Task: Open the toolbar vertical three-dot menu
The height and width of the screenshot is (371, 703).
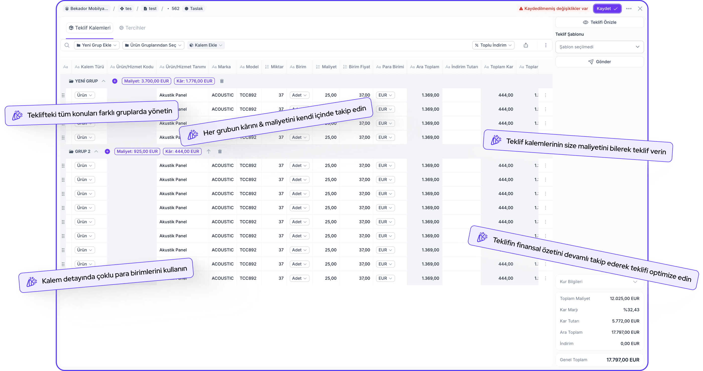Action: (x=546, y=45)
